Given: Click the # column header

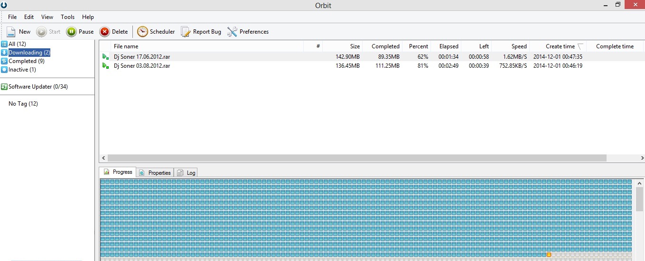Looking at the screenshot, I should 313,46.
